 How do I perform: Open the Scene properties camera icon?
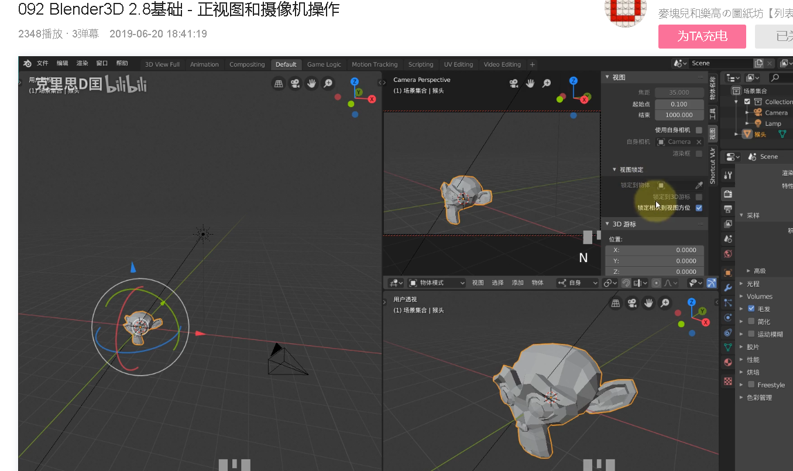tap(727, 238)
